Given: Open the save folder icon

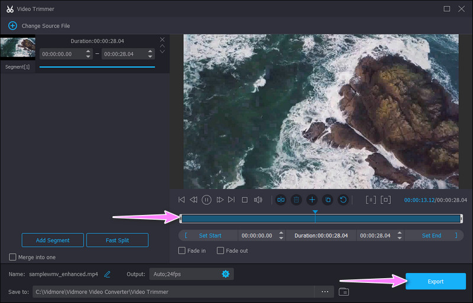Looking at the screenshot, I should pyautogui.click(x=344, y=292).
